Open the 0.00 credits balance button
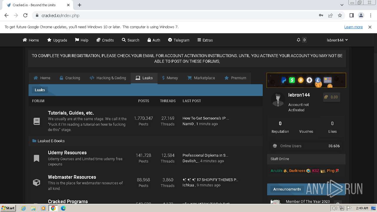This screenshot has height=212, width=377. click(331, 97)
